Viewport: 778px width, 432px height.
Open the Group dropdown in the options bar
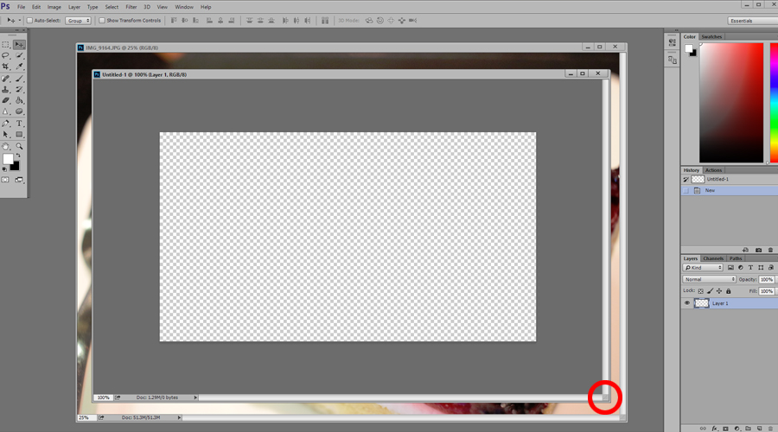coord(78,20)
